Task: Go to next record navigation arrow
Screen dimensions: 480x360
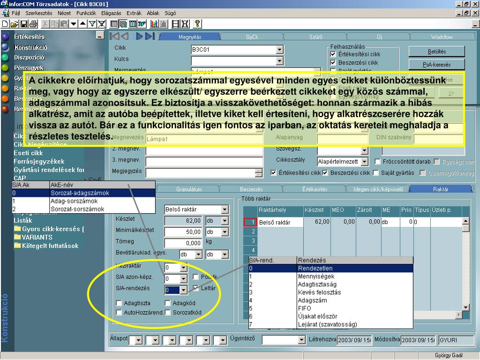Action: click(x=139, y=36)
